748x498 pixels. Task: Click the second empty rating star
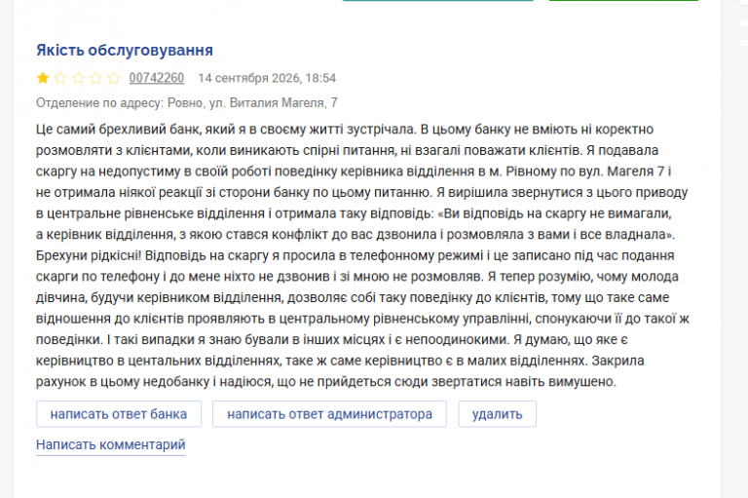point(60,78)
